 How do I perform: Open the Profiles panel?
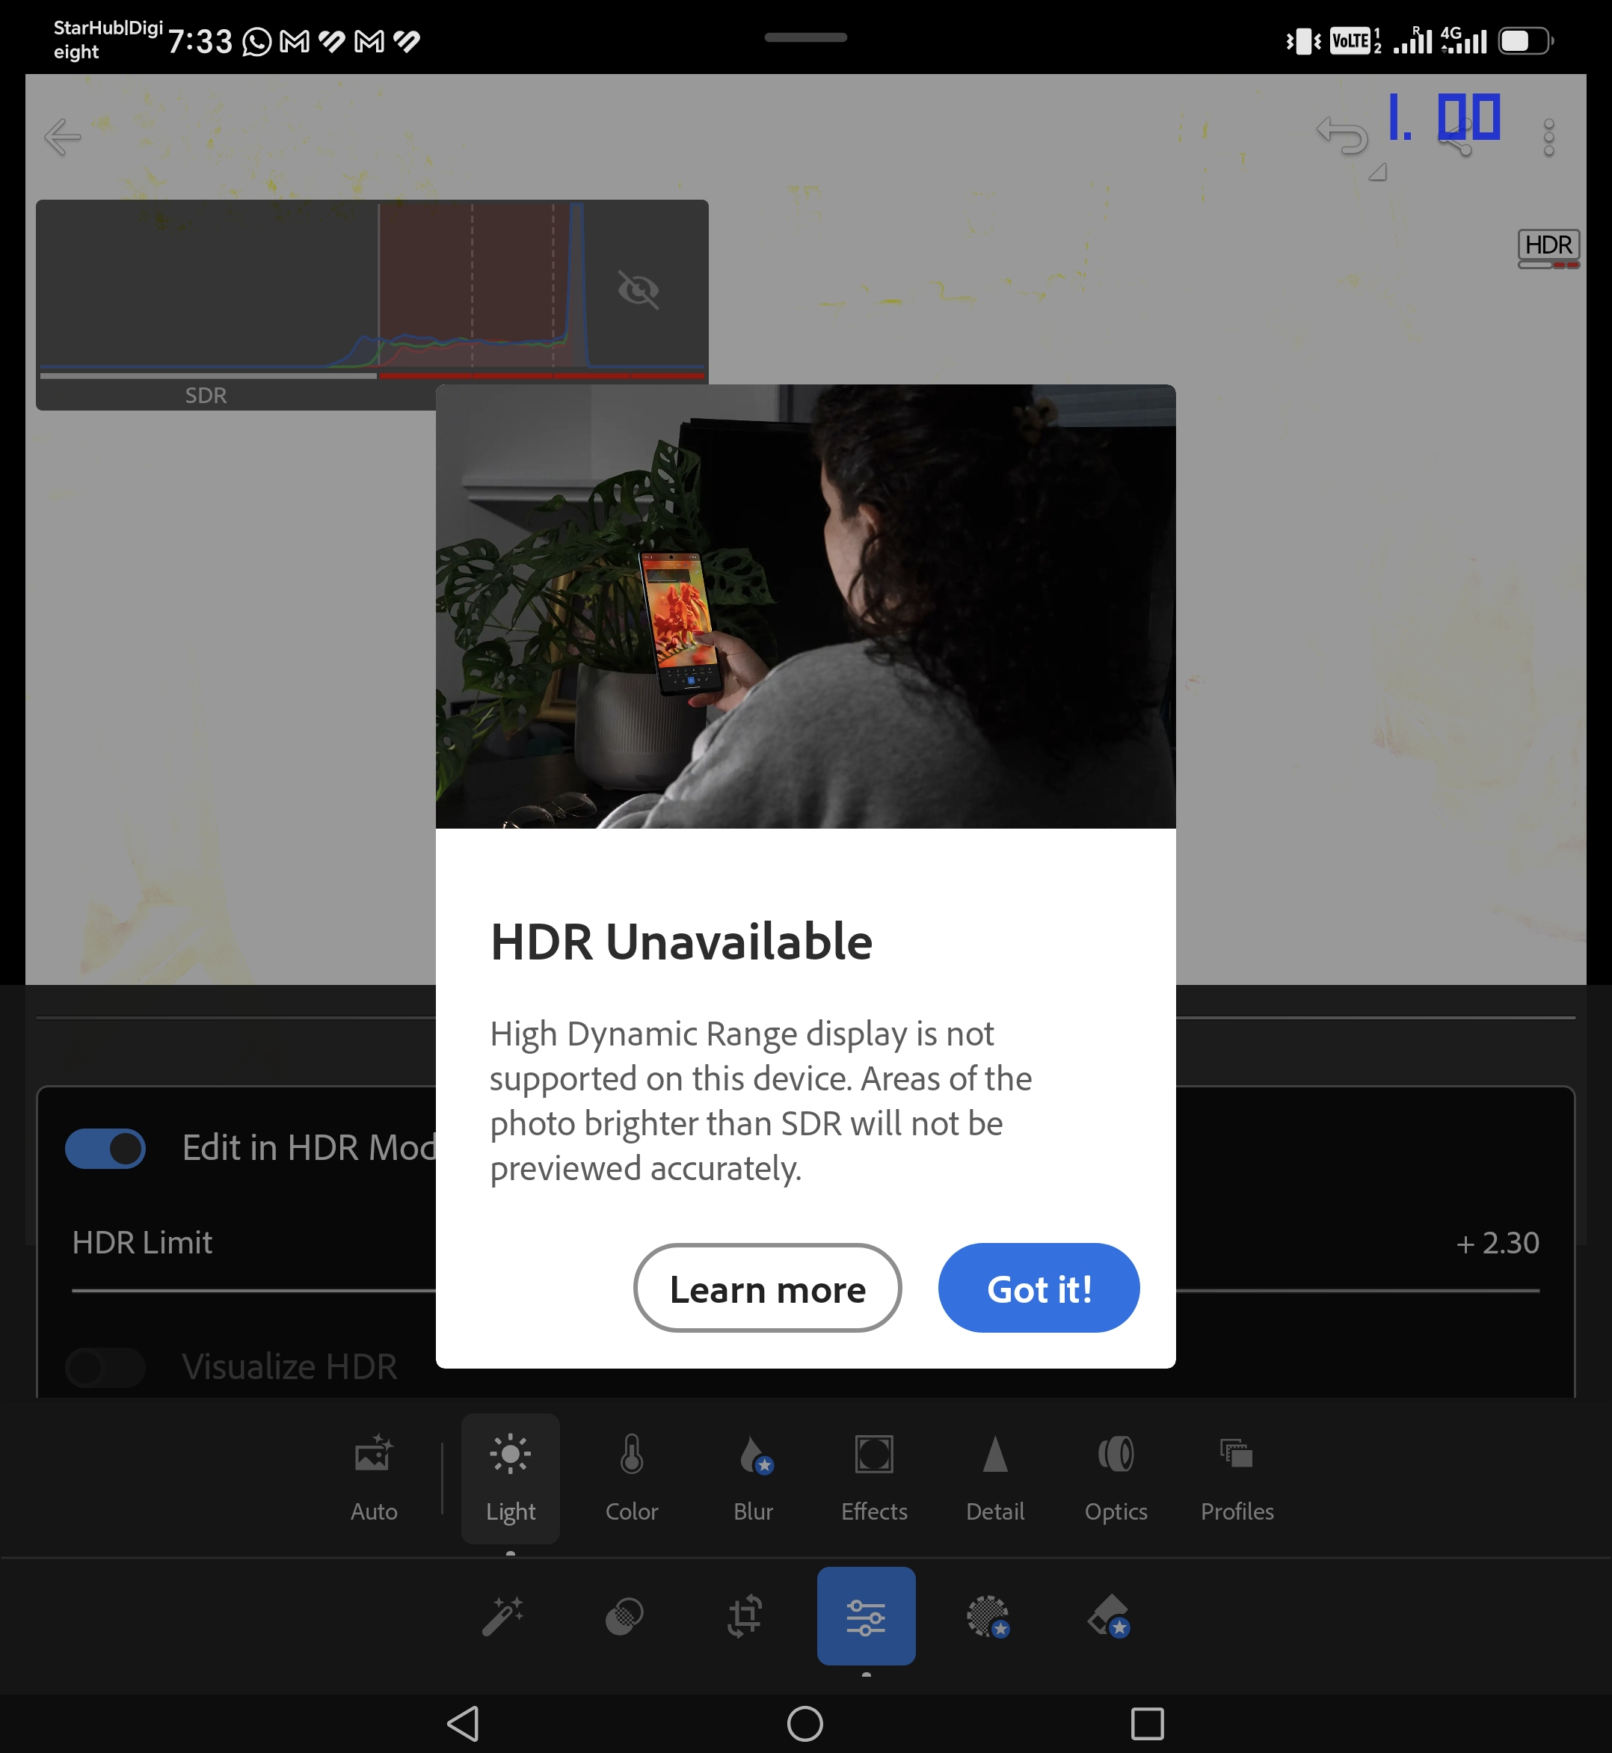(1237, 1478)
